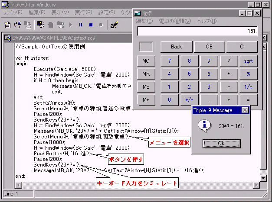Screen dimensions: 272x202
Task: Open the 実行(R) menu in Triple-9
Action: (83, 13)
